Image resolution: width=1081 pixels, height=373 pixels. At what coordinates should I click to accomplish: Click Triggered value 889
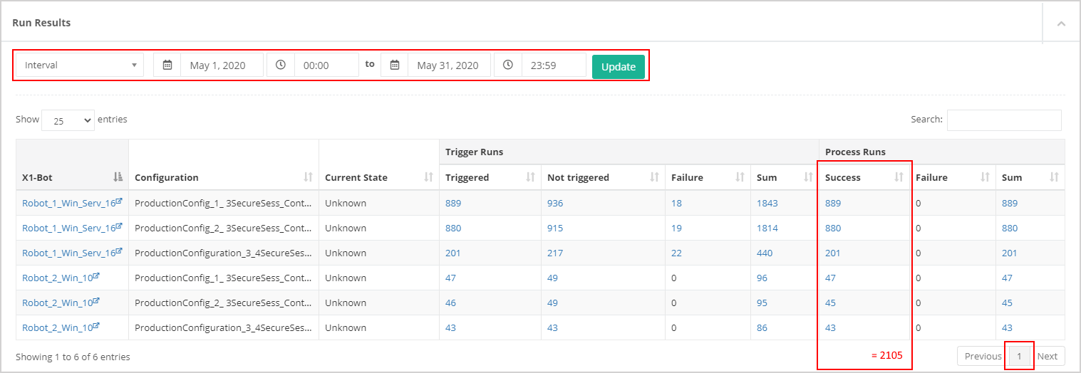[x=453, y=203]
